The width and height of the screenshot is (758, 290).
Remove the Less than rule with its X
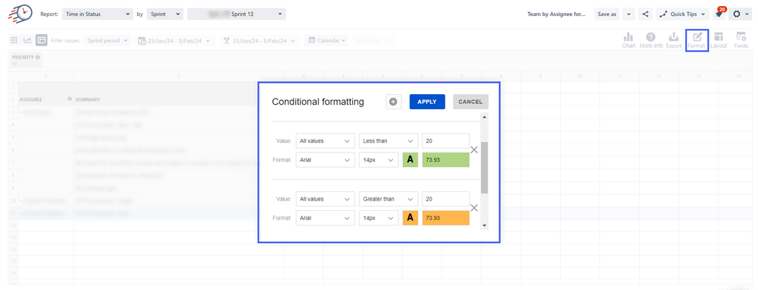474,150
